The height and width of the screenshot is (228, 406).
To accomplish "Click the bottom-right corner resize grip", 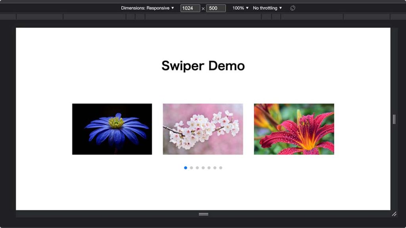I will coord(394,214).
